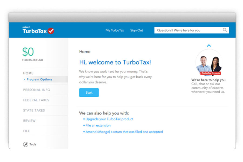The image size is (243, 162).
Task: Click the Start button
Action: click(x=89, y=93)
